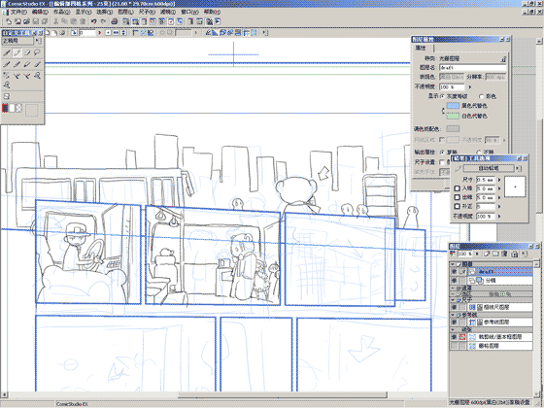Viewport: 544px width, 408px height.
Task: Open the tool set dropdown in tool palette
Action: [x=38, y=41]
